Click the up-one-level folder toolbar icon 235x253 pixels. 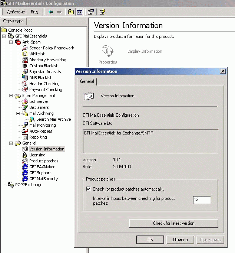pos(71,12)
